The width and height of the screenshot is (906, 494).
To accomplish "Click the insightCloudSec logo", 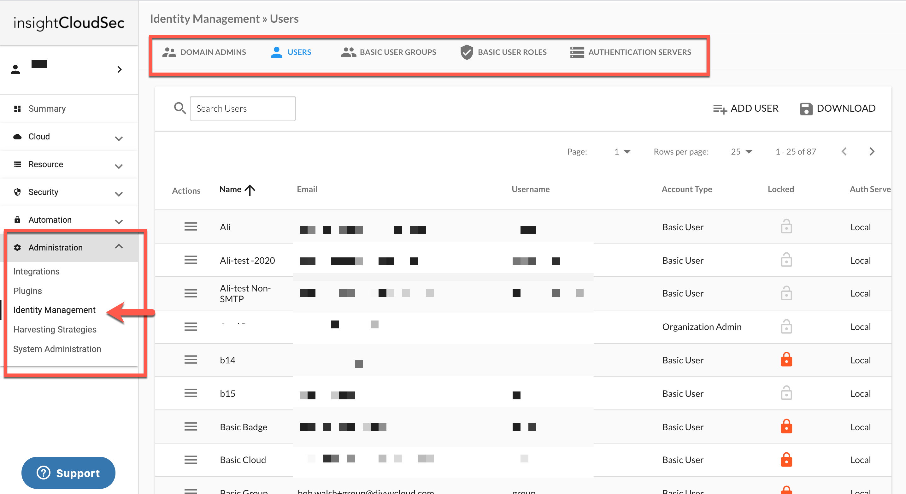I will (69, 23).
